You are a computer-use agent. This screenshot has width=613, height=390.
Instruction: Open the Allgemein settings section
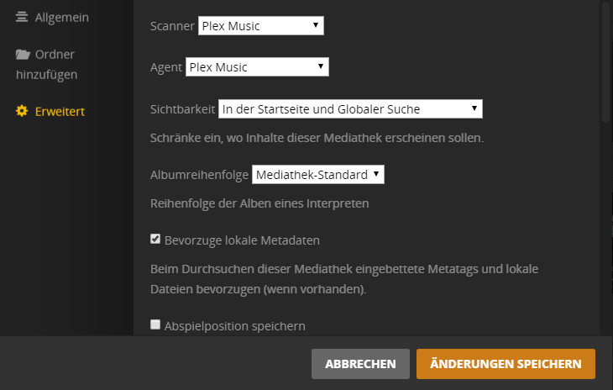pyautogui.click(x=61, y=18)
